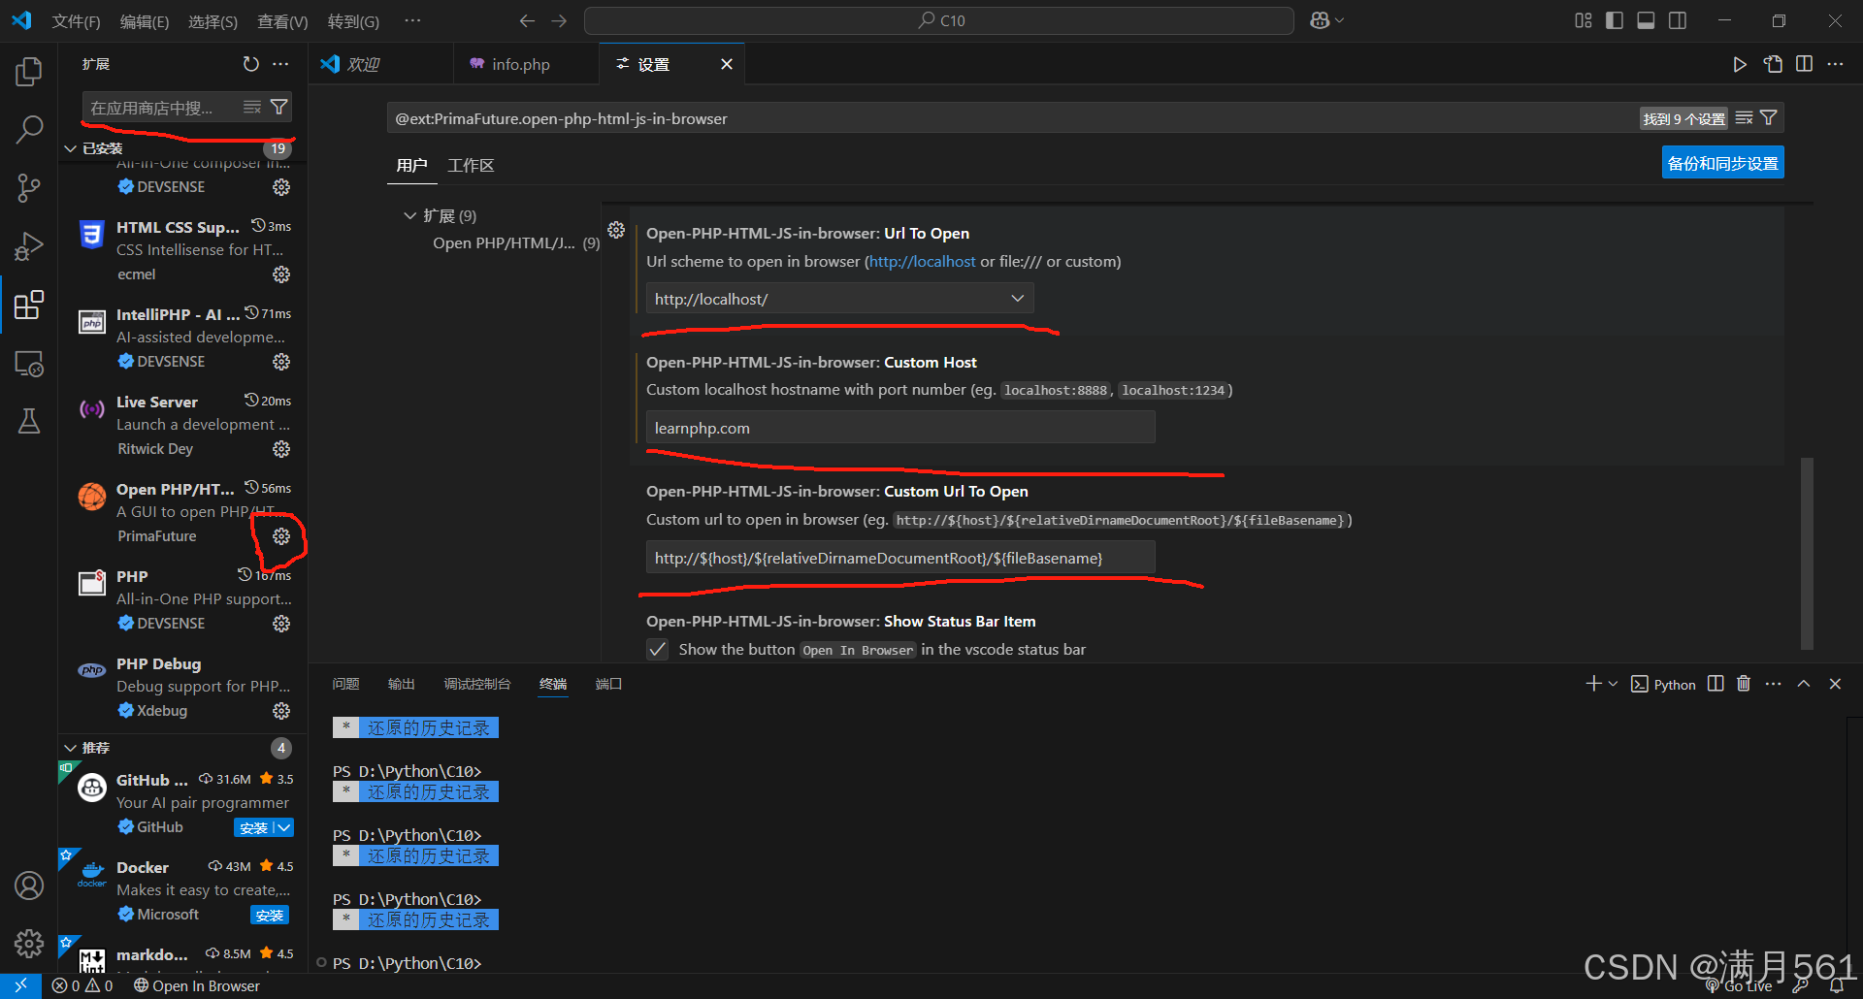This screenshot has width=1863, height=999.
Task: Switch to Workspace settings tab
Action: (x=471, y=166)
